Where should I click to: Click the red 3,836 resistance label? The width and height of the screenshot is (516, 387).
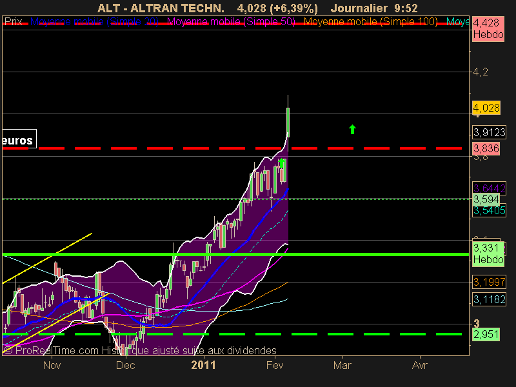[486, 148]
